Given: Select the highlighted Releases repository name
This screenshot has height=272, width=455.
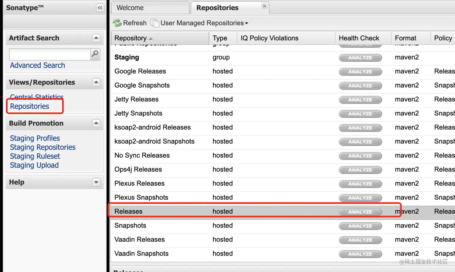Looking at the screenshot, I should [x=128, y=212].
